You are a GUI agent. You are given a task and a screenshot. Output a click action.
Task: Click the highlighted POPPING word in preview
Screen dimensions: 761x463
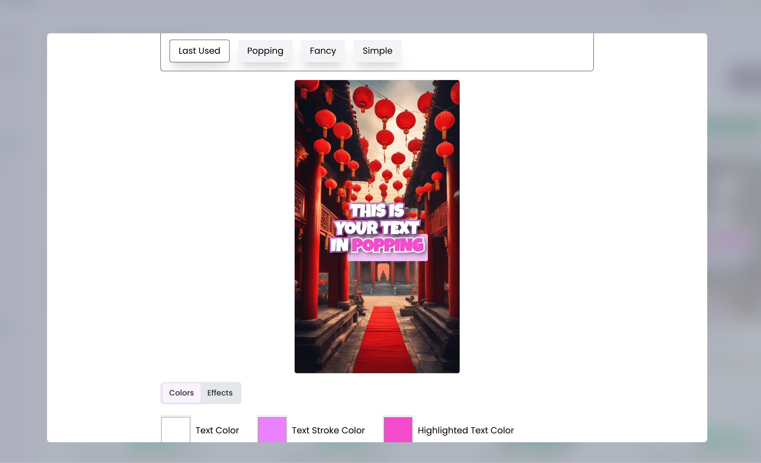coord(388,246)
